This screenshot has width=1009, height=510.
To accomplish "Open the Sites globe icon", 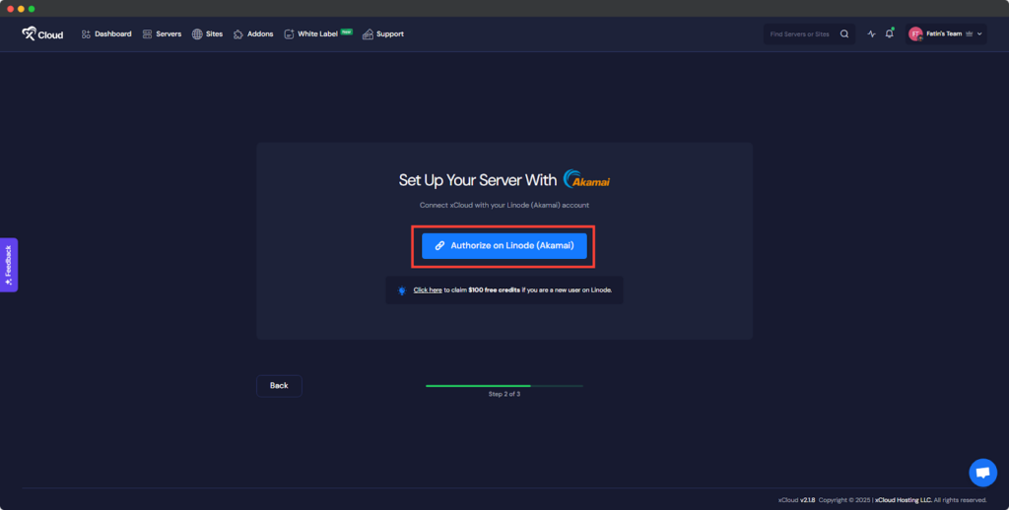I will 197,34.
